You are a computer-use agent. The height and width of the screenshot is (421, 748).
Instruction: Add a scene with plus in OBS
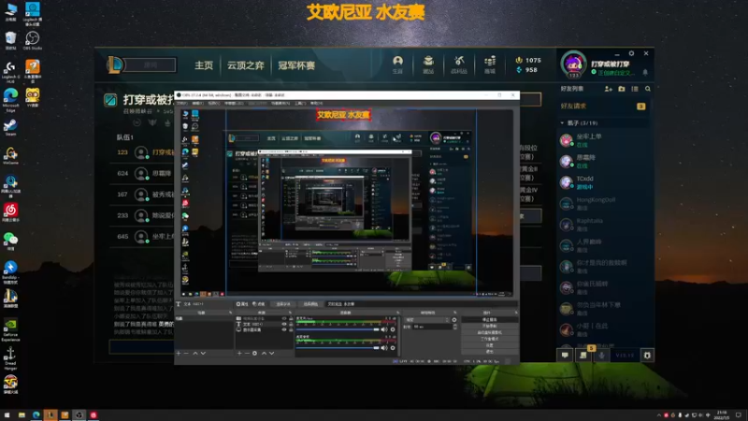(179, 354)
